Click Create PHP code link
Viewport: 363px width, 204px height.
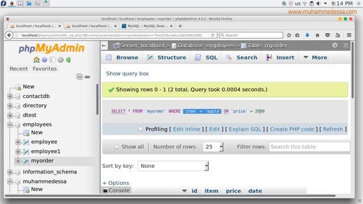292,129
